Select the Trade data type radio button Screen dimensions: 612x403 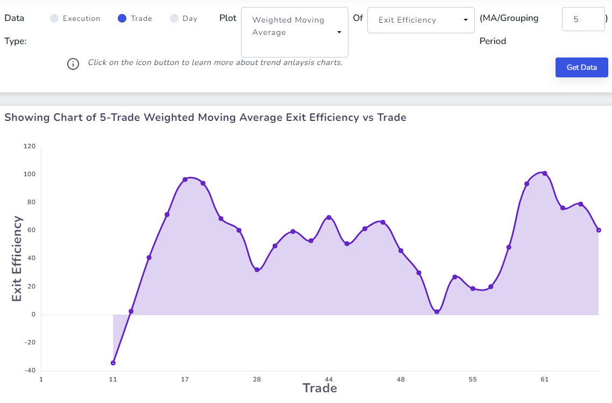[x=122, y=18]
